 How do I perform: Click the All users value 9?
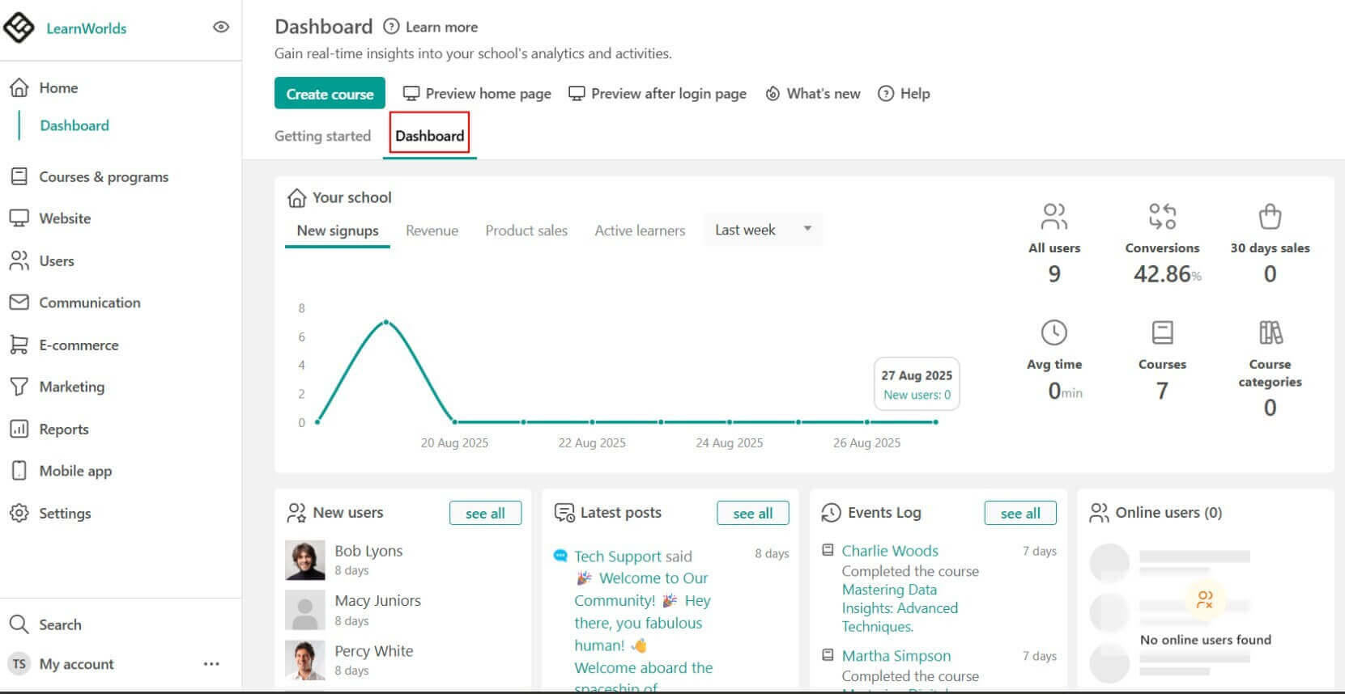[1054, 274]
